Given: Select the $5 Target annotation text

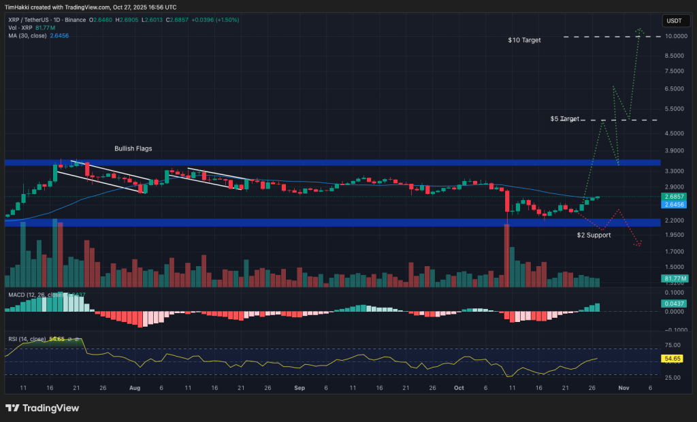Looking at the screenshot, I should click(x=564, y=118).
